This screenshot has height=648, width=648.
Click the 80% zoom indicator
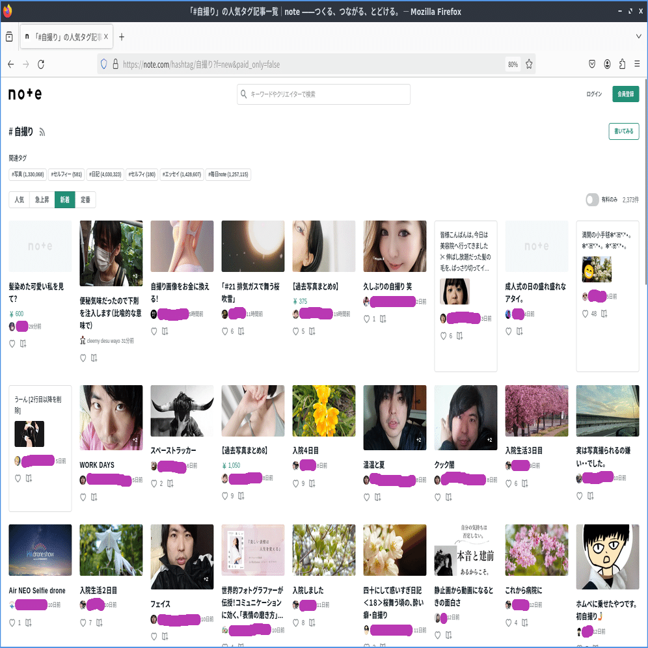coord(513,64)
